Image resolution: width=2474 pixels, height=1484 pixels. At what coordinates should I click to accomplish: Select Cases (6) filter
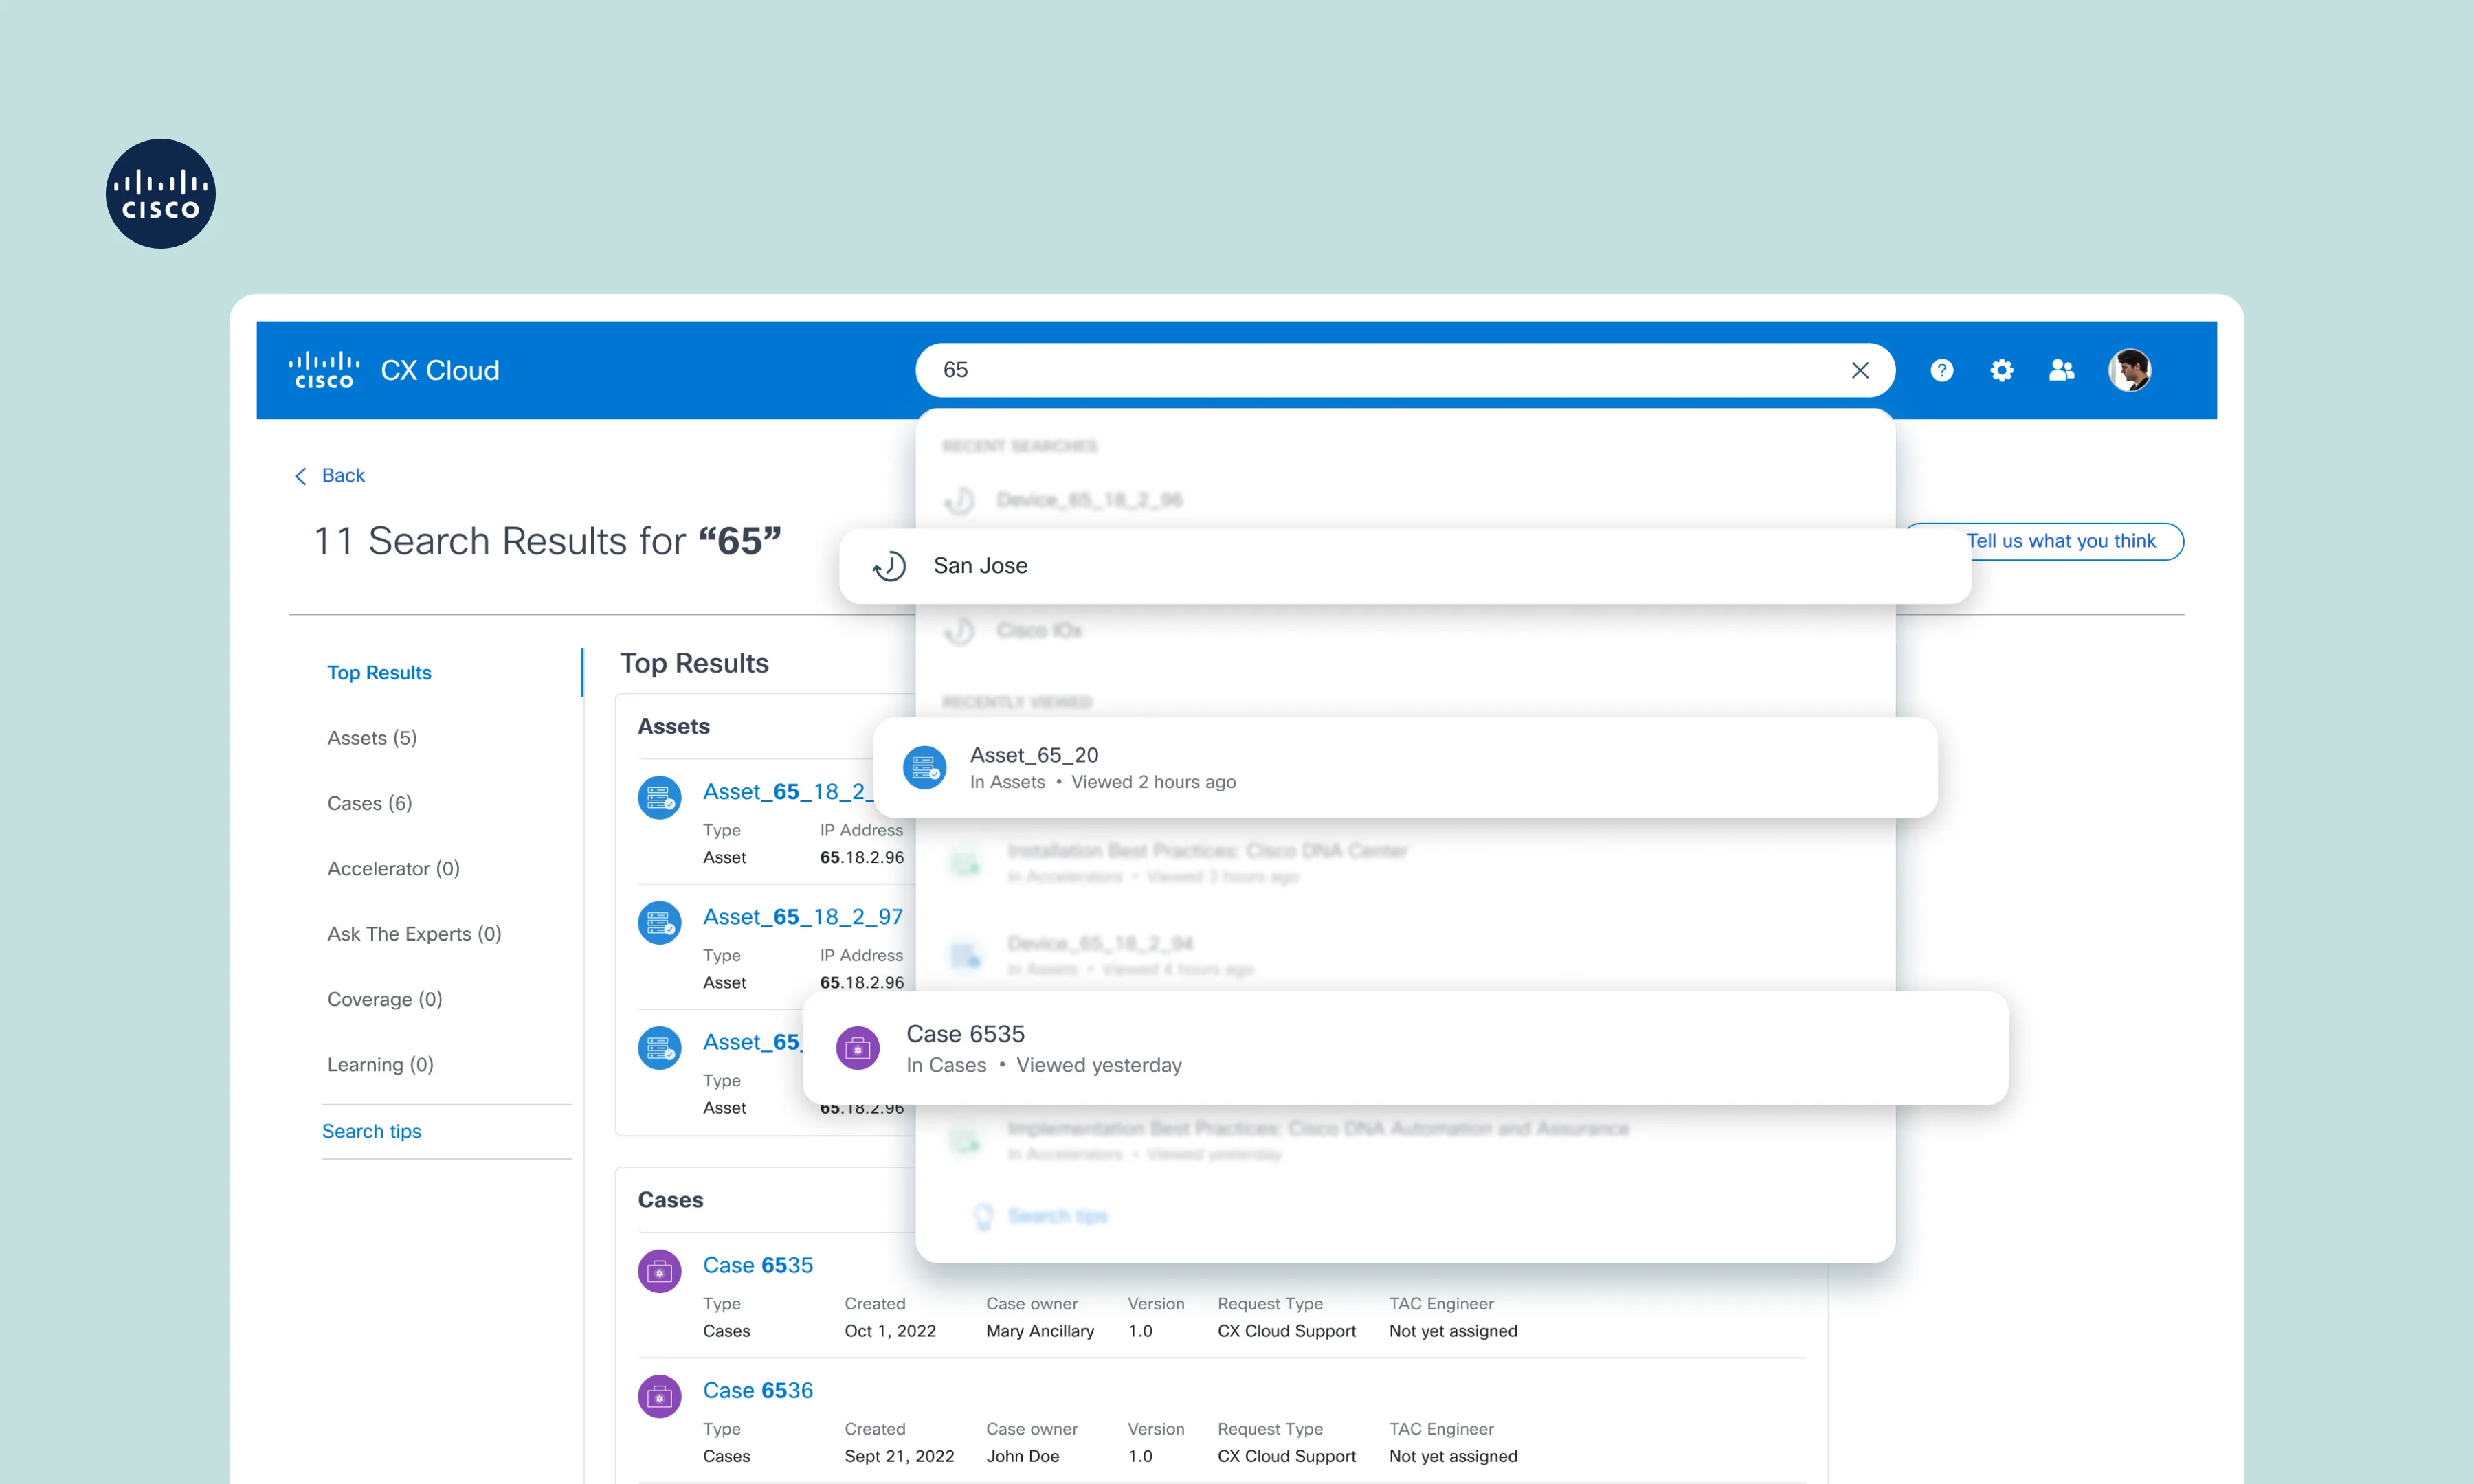(x=369, y=803)
